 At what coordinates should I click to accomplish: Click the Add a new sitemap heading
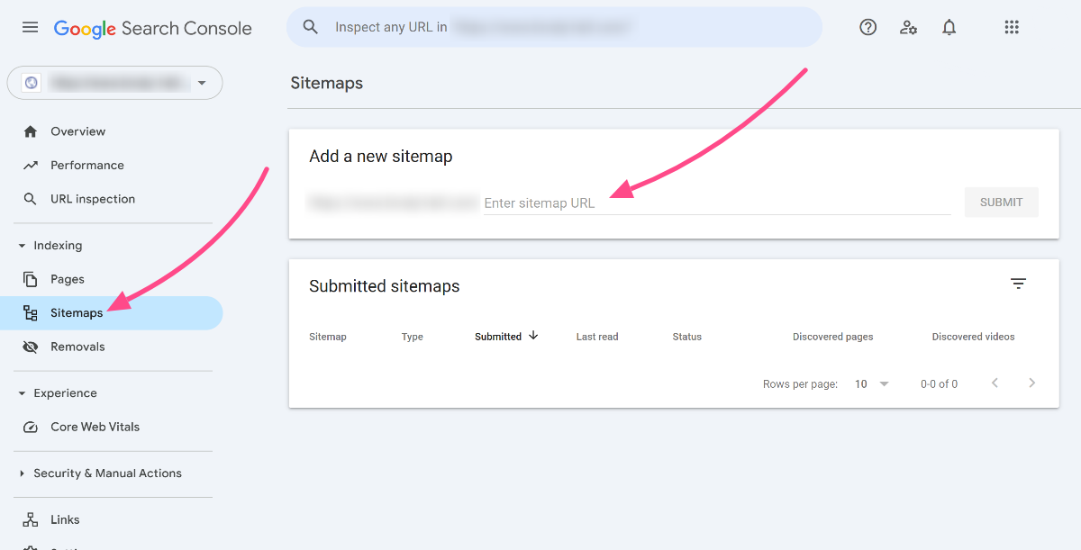pyautogui.click(x=381, y=157)
